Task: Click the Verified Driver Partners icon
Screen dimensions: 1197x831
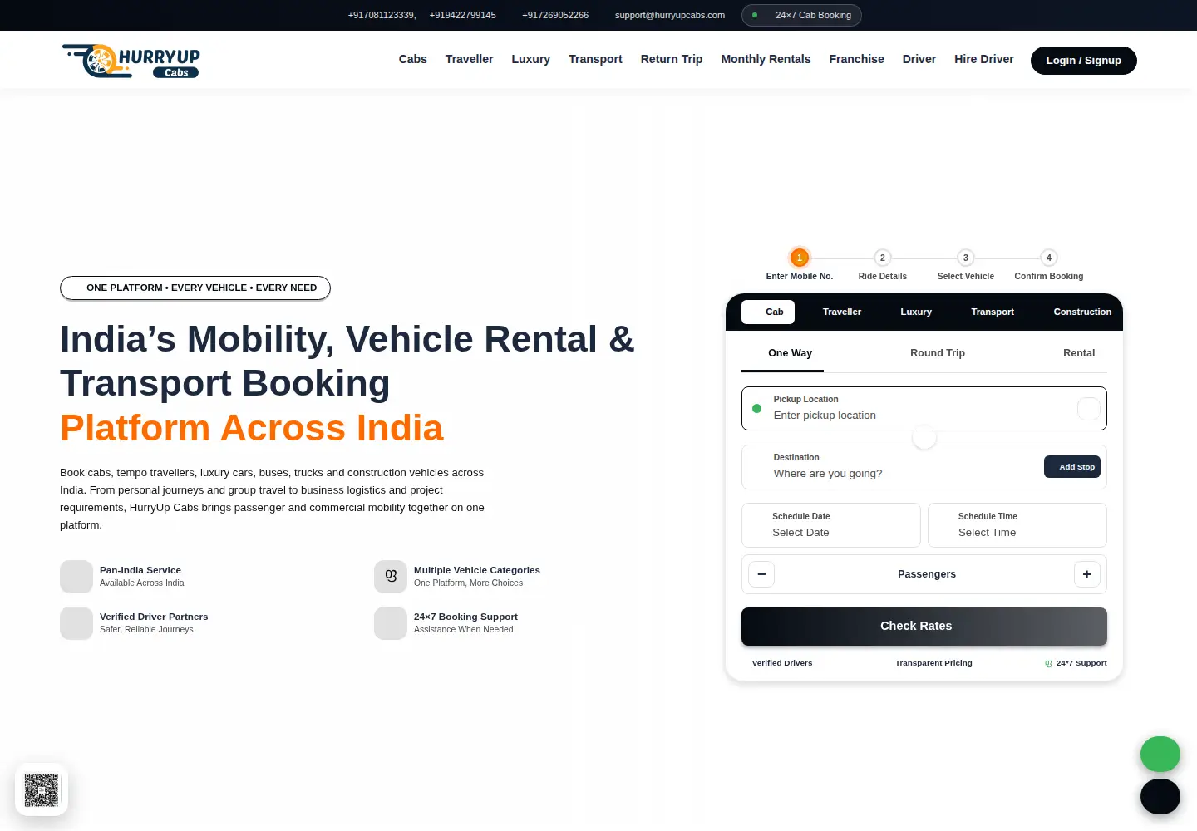Action: [x=76, y=623]
